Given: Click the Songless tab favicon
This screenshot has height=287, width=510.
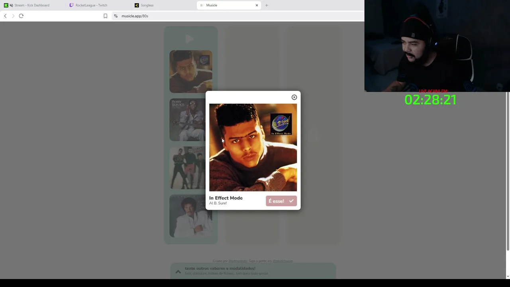Looking at the screenshot, I should click(137, 5).
